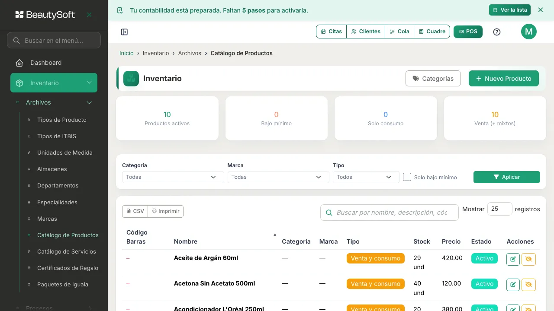The width and height of the screenshot is (554, 311).
Task: Open Clientes in top navigation
Action: 366,32
